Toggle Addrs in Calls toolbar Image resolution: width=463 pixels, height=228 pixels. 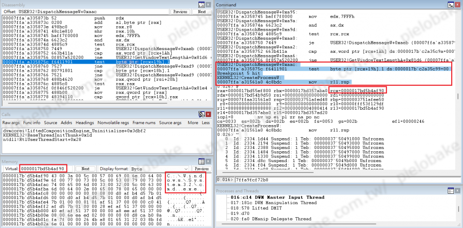[x=66, y=123]
